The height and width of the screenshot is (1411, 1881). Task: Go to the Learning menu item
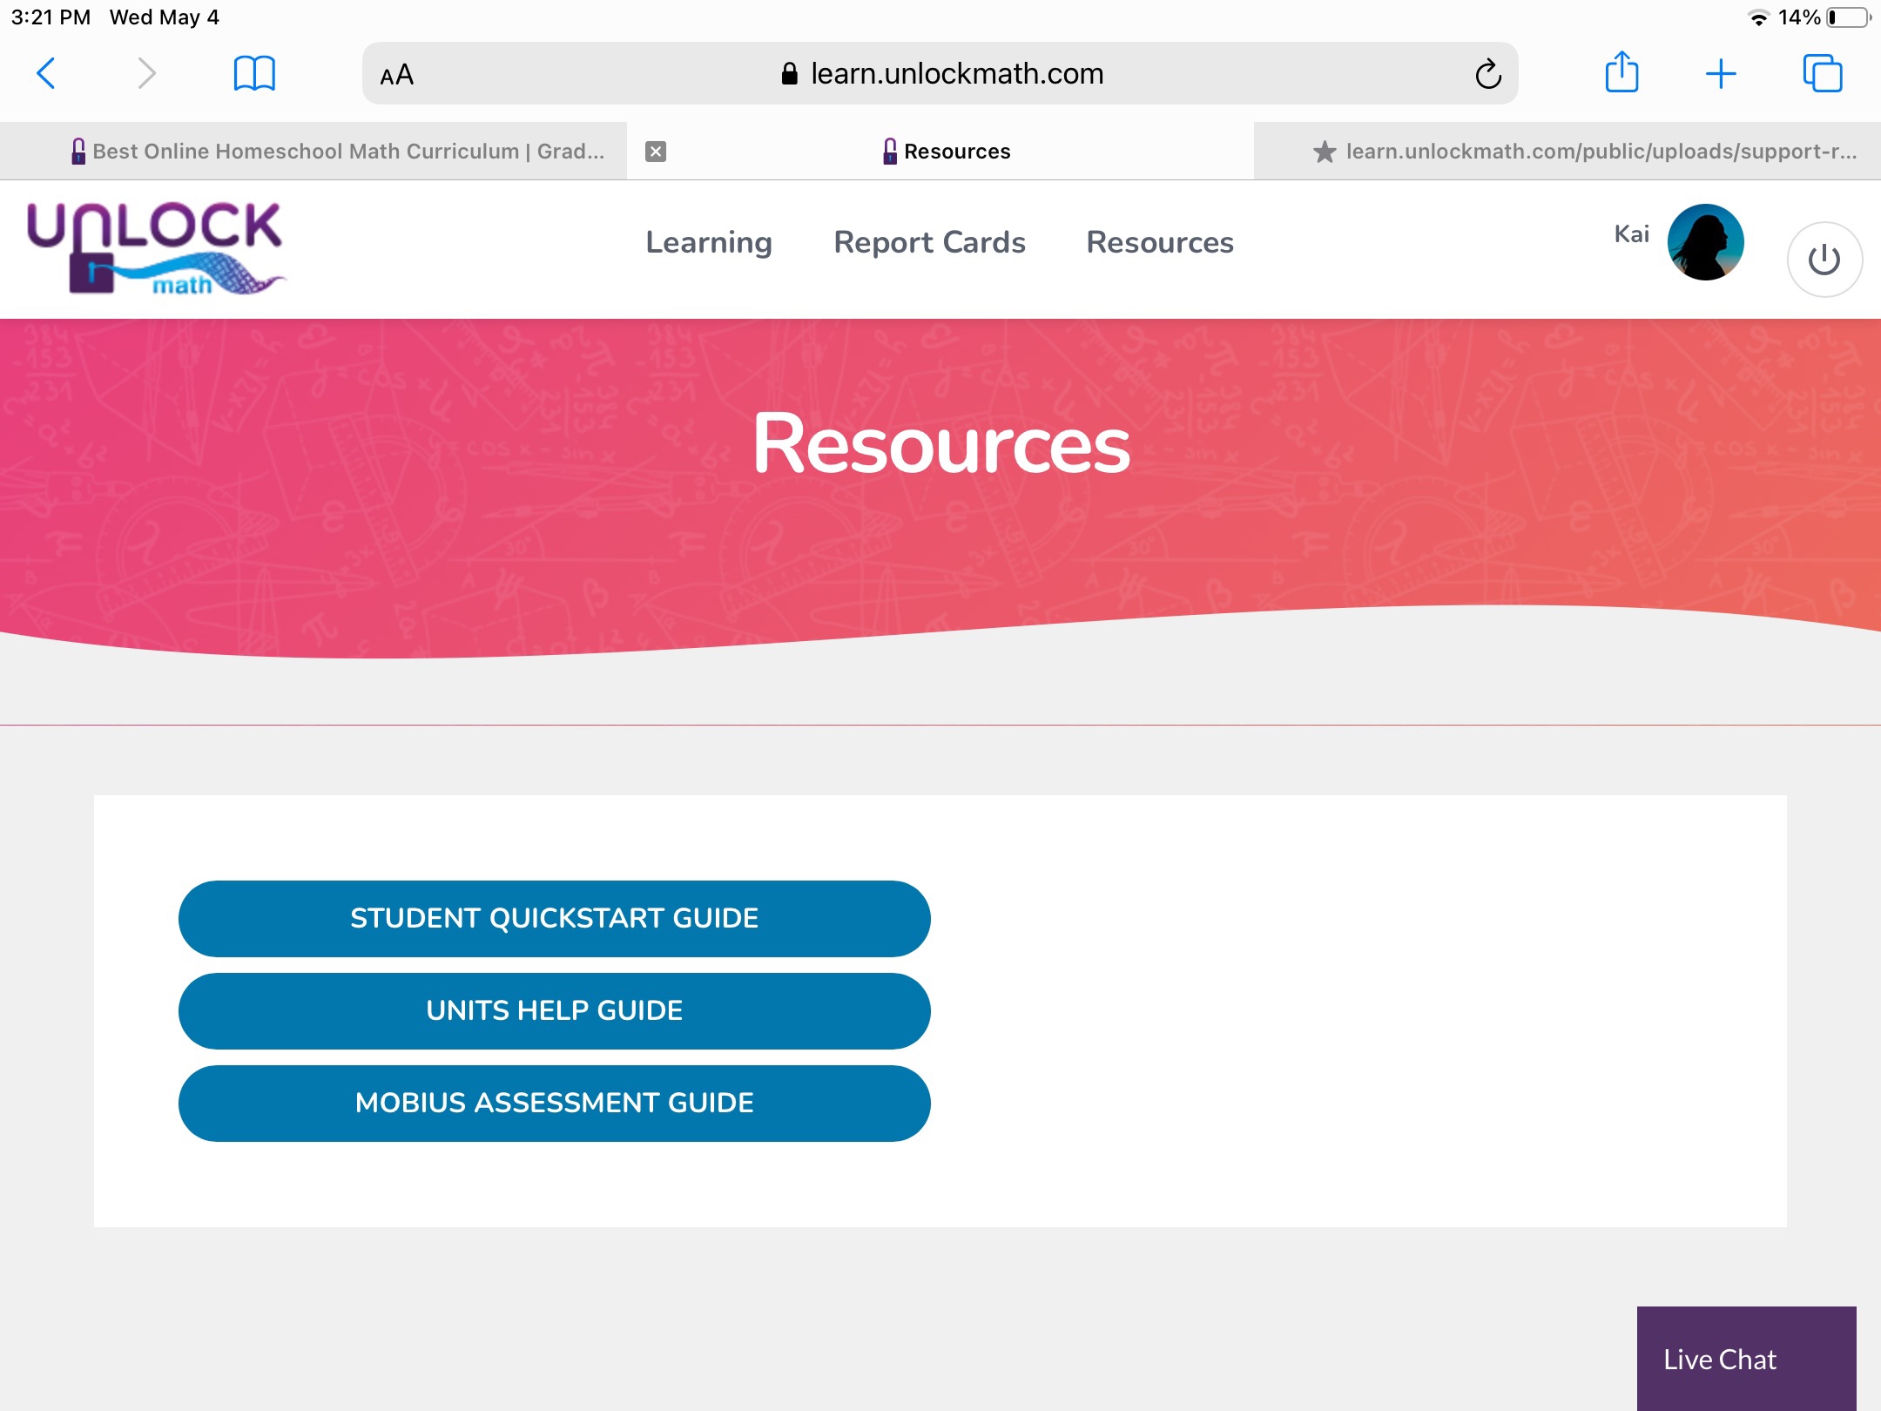pos(709,242)
